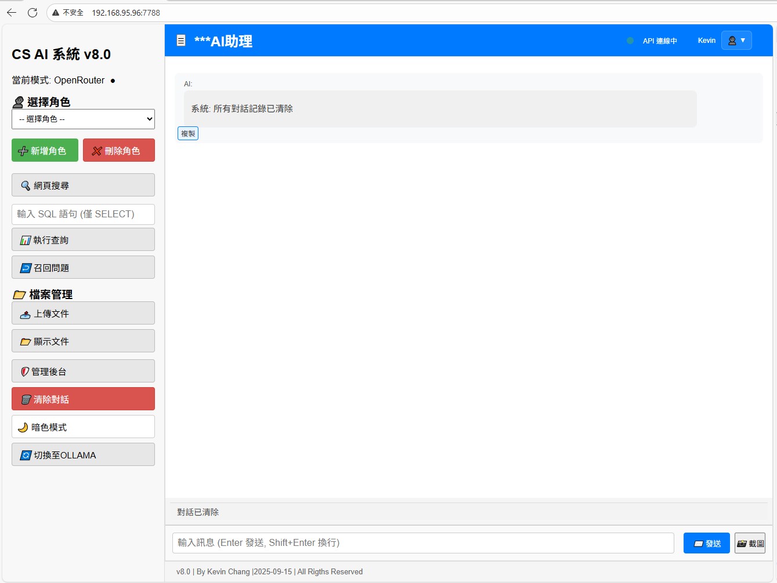Click the upload tray icon on 上傳文件

point(26,314)
